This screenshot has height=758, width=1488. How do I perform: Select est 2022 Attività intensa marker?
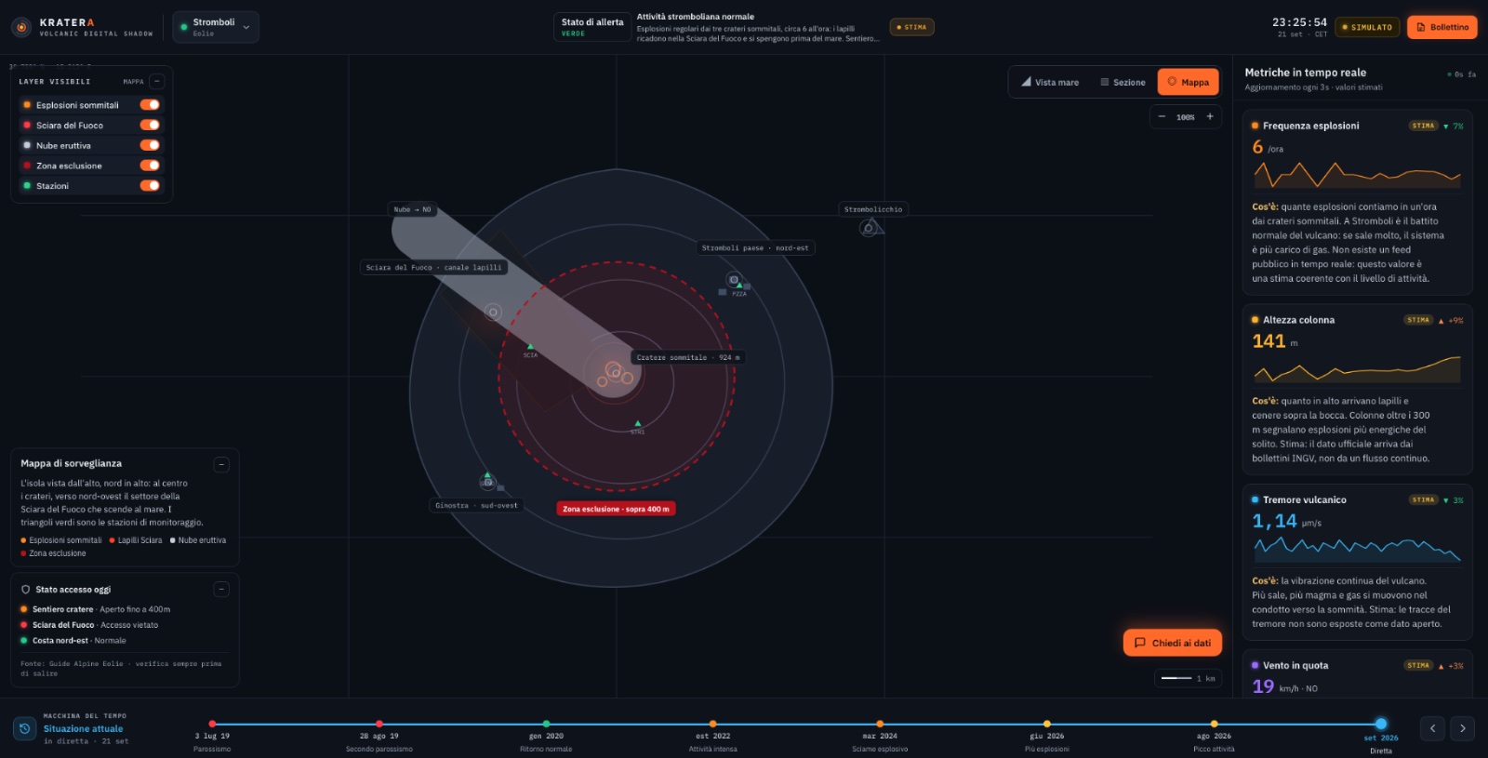point(713,724)
